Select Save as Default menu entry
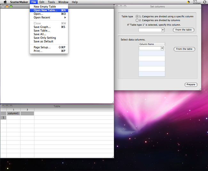This screenshot has width=208, height=171. (x=49, y=41)
